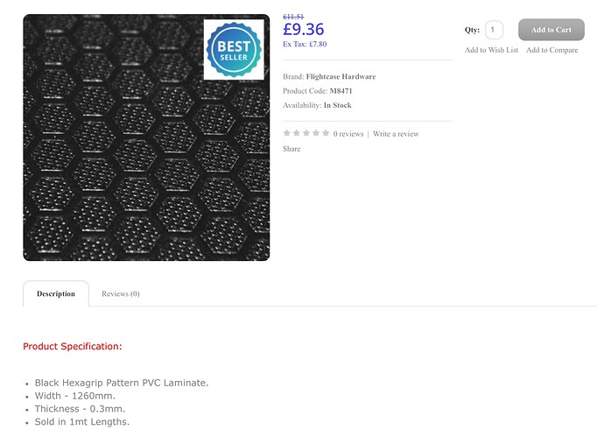The height and width of the screenshot is (437, 597).
Task: Focus the Qty input field
Action: [494, 30]
